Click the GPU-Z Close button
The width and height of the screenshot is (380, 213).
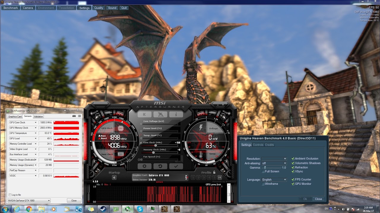(x=74, y=201)
